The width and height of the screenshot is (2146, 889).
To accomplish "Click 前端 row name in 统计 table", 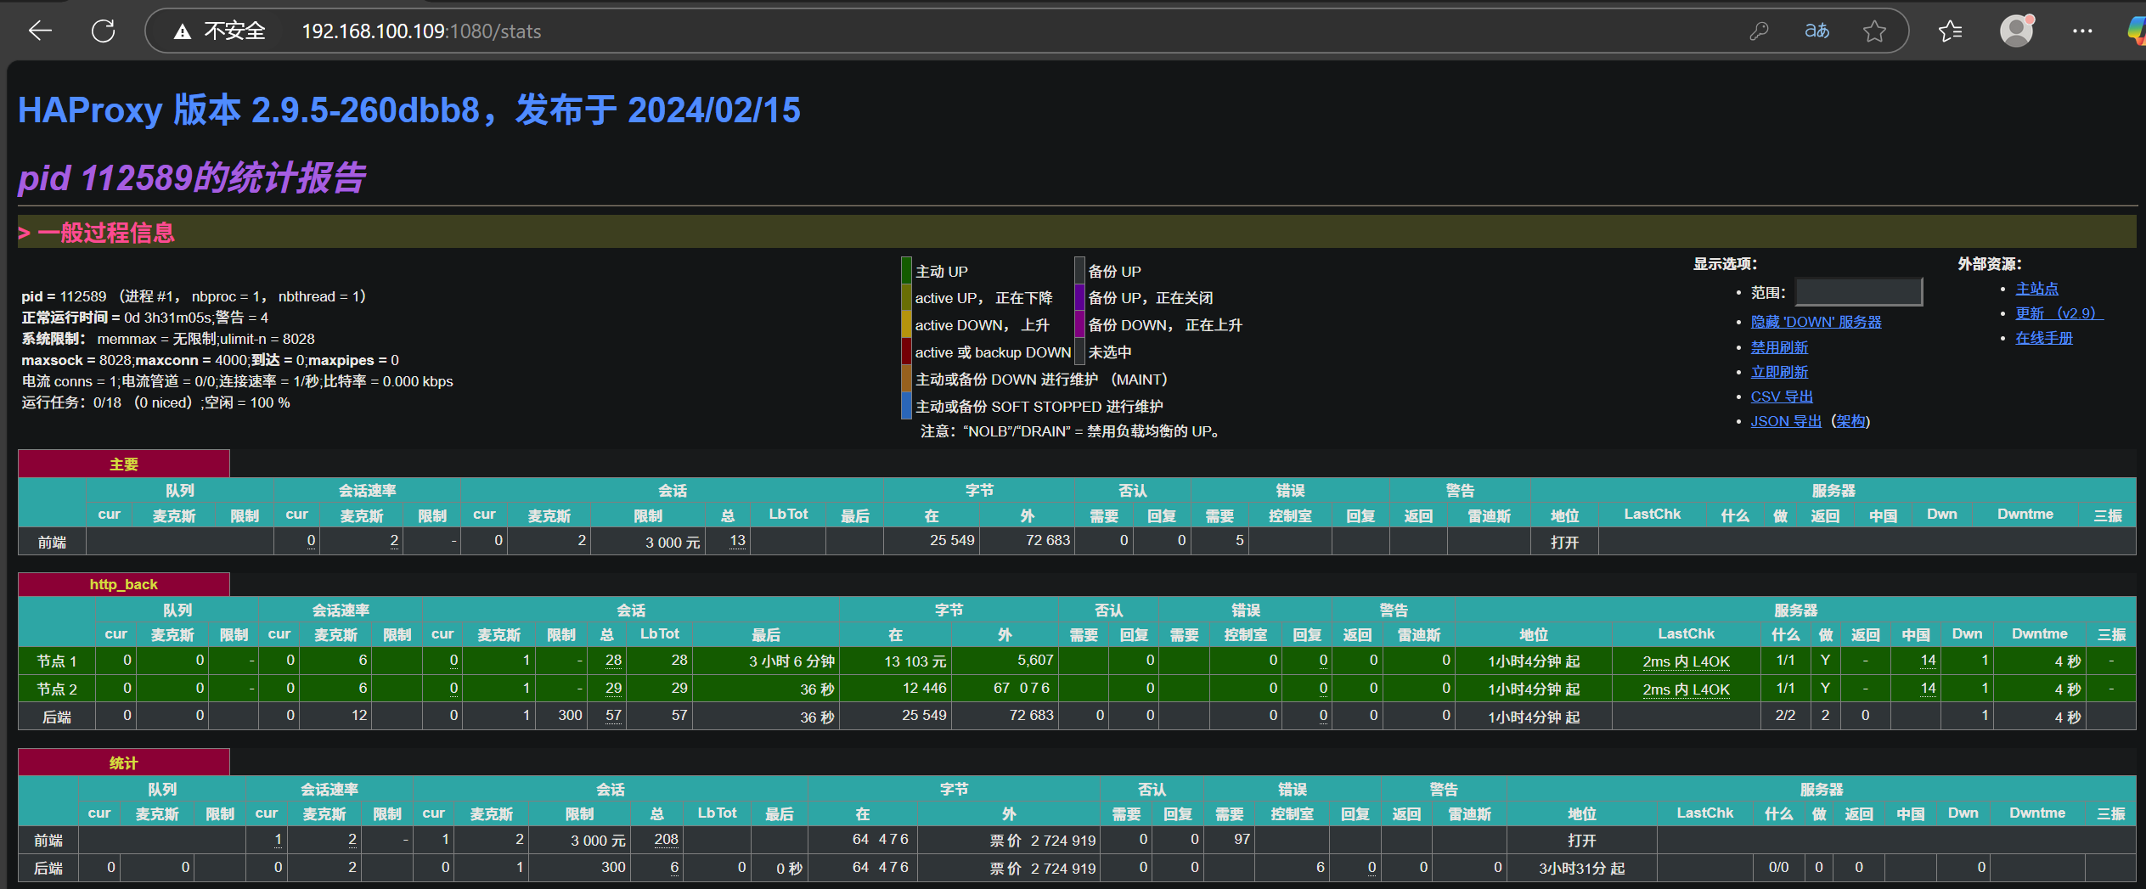I will pos(48,840).
